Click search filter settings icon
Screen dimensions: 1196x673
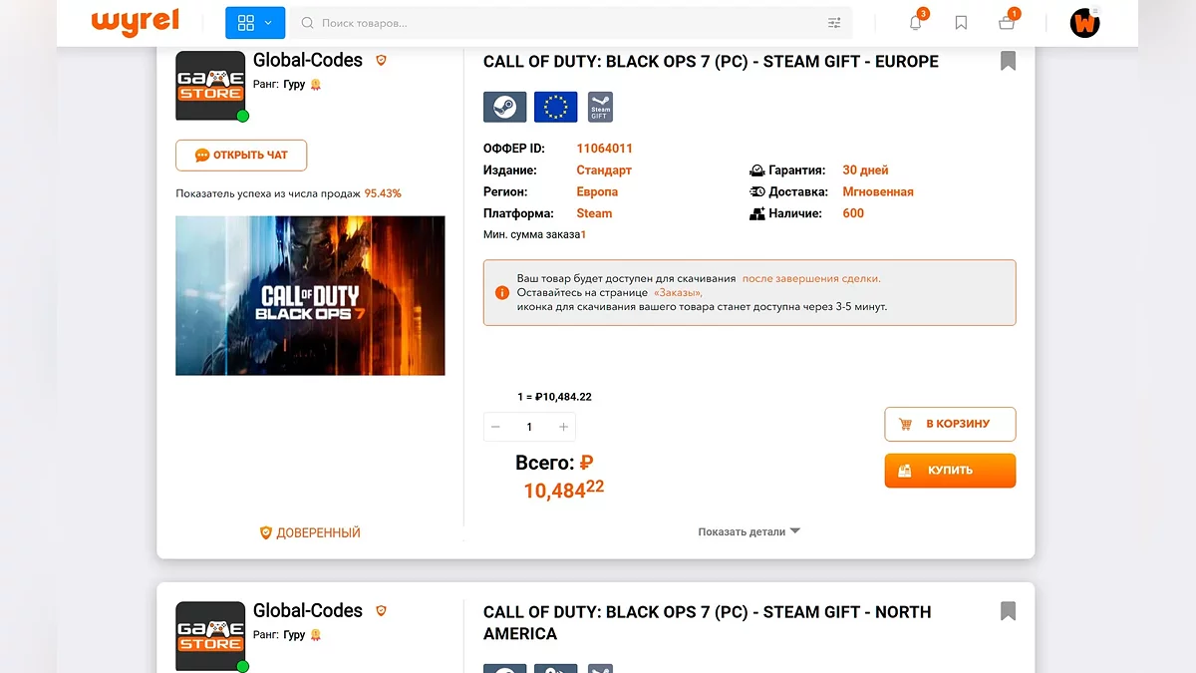834,23
